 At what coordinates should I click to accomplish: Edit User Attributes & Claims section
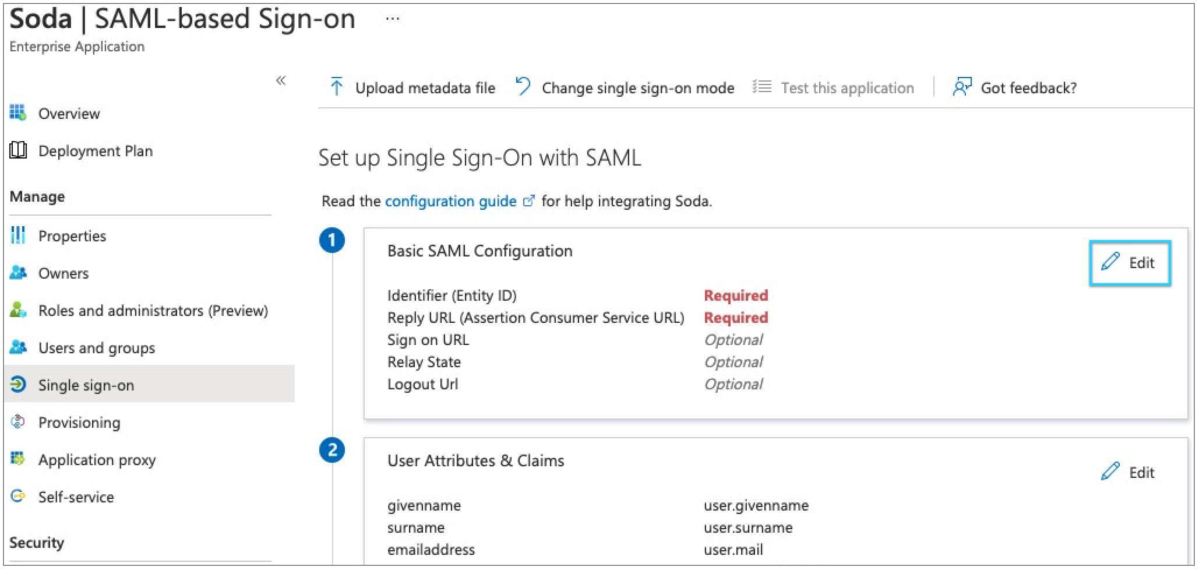tap(1129, 473)
